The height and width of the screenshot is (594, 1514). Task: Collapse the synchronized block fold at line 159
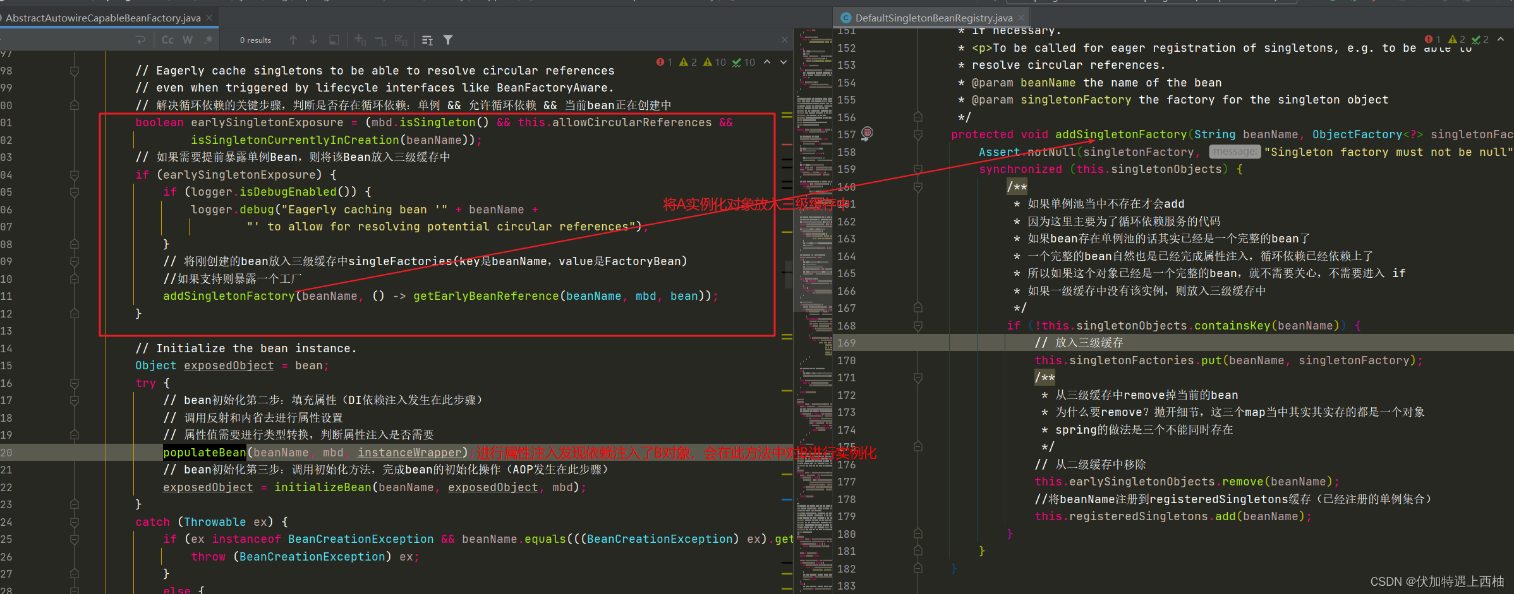click(x=918, y=169)
